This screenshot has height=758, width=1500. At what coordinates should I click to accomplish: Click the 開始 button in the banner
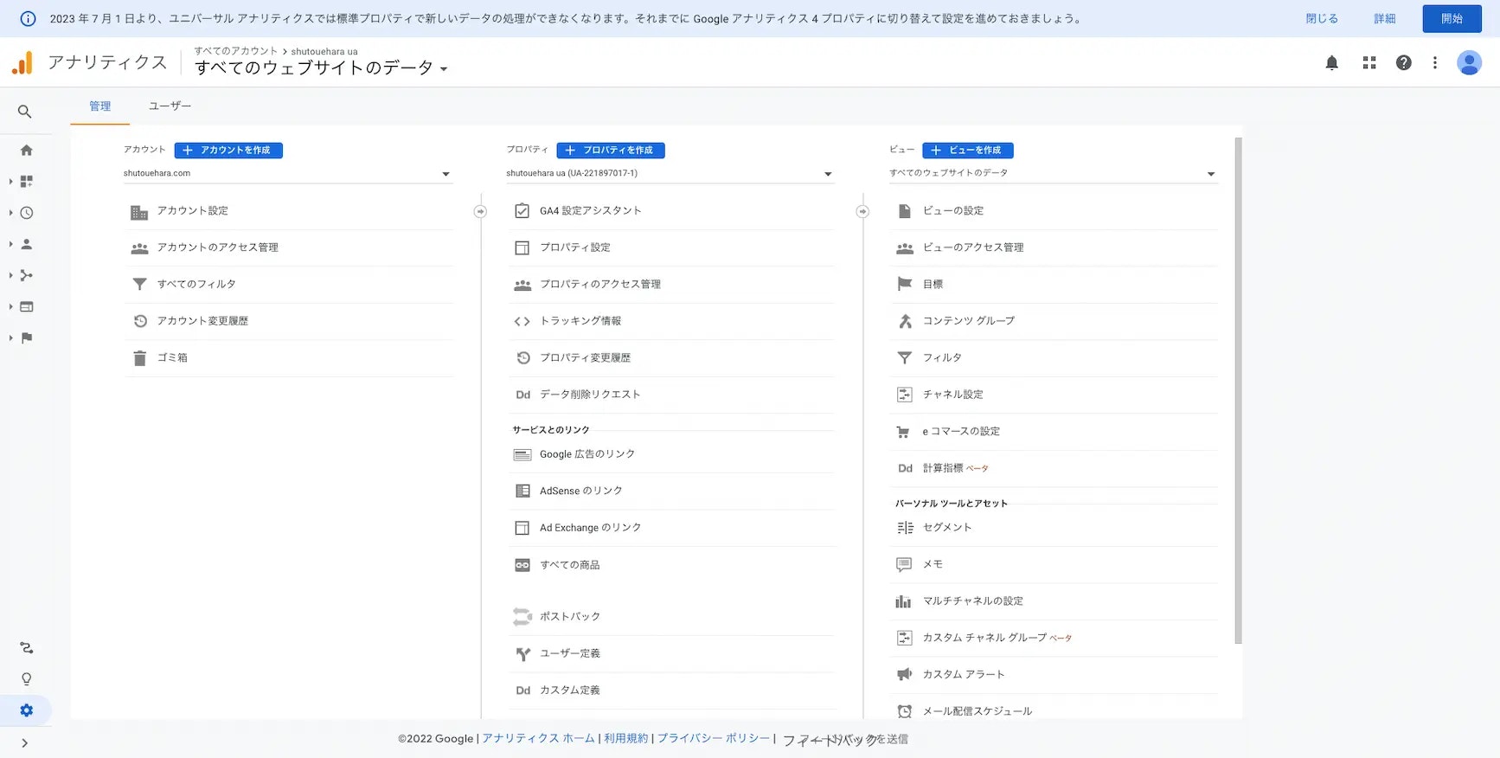tap(1452, 18)
